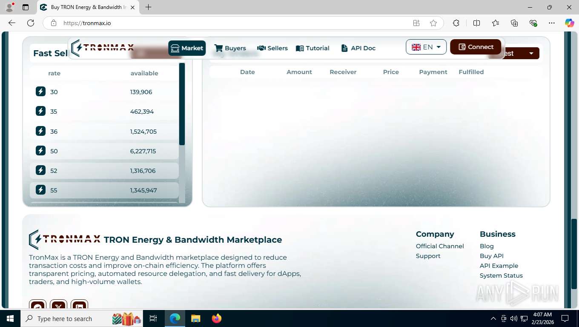Click the TronMax logo in the navbar

pyautogui.click(x=103, y=48)
